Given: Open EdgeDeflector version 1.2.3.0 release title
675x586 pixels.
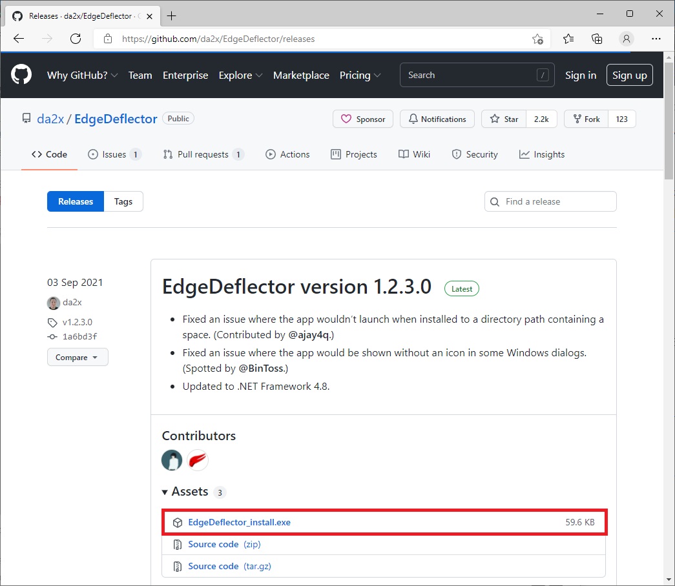Looking at the screenshot, I should pos(296,287).
